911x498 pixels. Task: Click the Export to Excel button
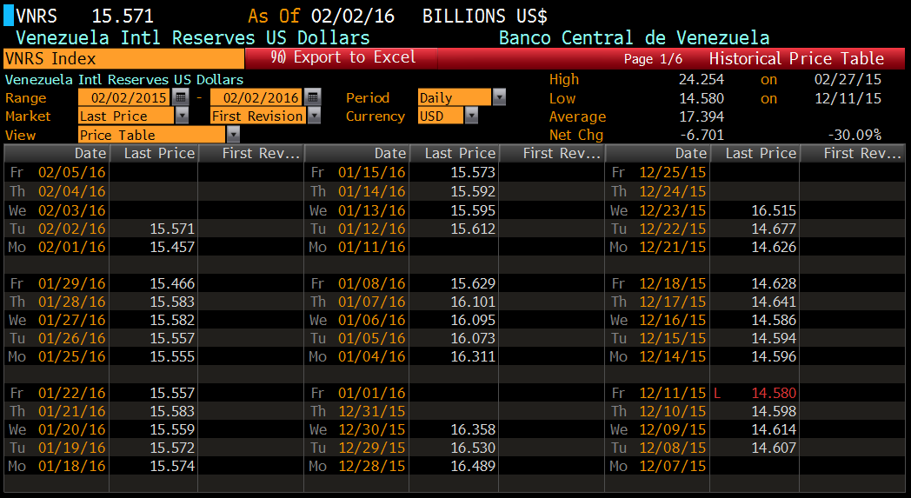[x=342, y=57]
